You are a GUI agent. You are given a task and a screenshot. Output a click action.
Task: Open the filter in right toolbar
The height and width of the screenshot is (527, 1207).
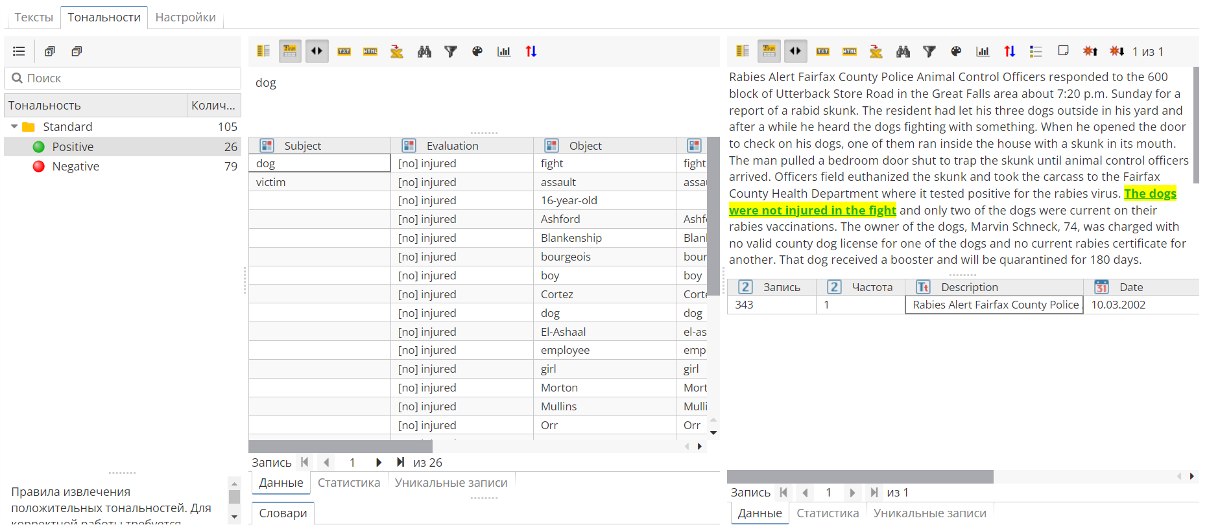point(929,51)
